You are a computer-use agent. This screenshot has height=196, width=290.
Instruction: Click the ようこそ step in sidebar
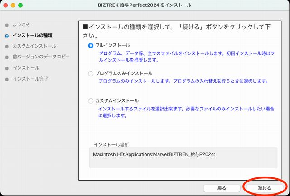21,24
